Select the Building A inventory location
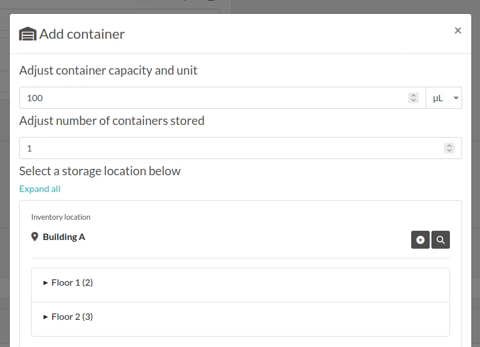 coord(64,237)
